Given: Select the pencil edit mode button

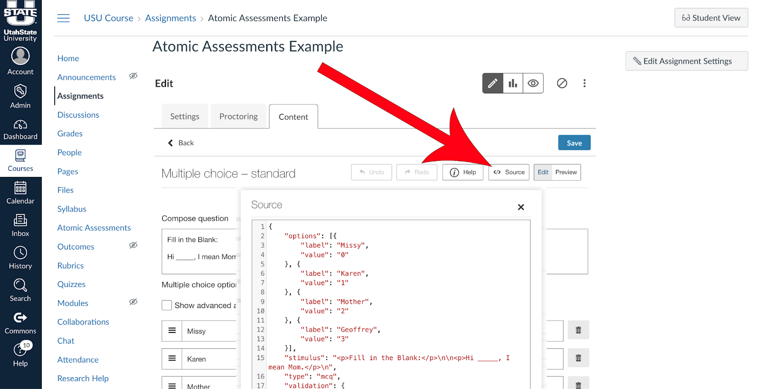Looking at the screenshot, I should pyautogui.click(x=493, y=83).
